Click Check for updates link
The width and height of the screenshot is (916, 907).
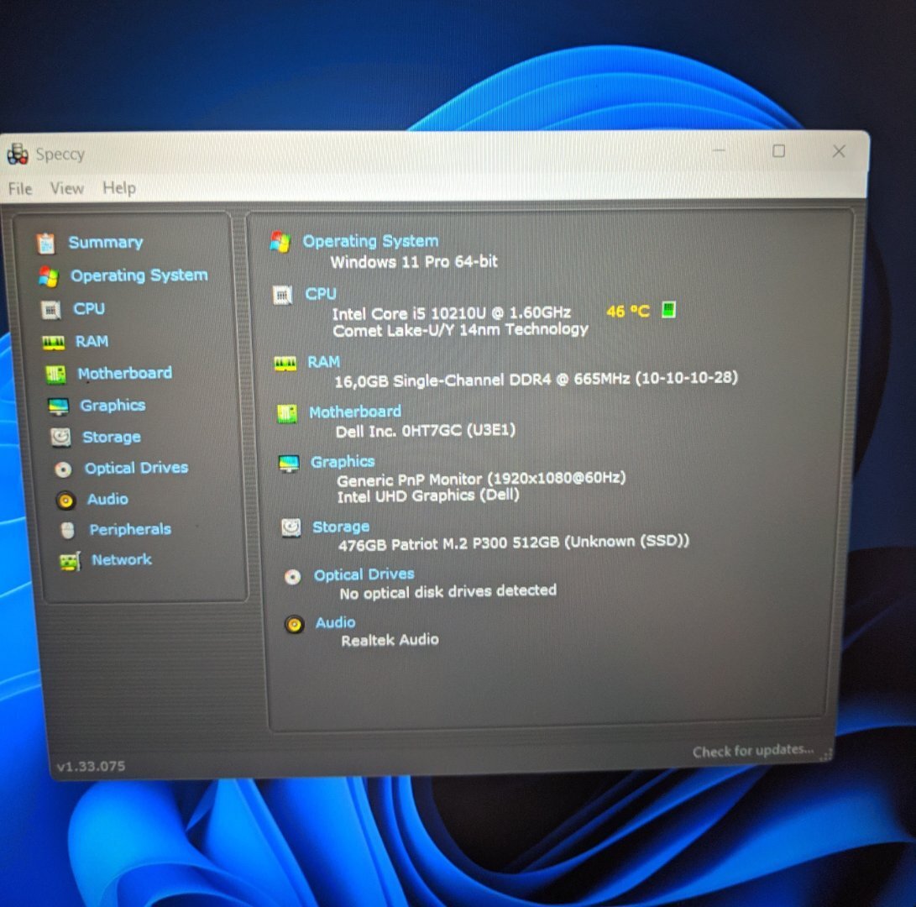(753, 751)
